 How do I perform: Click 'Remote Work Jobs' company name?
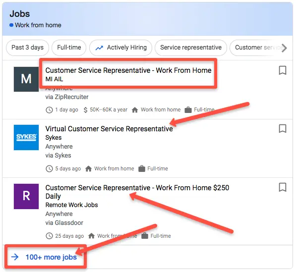coord(72,205)
